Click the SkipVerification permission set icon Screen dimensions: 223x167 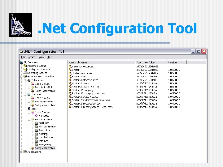(36, 127)
